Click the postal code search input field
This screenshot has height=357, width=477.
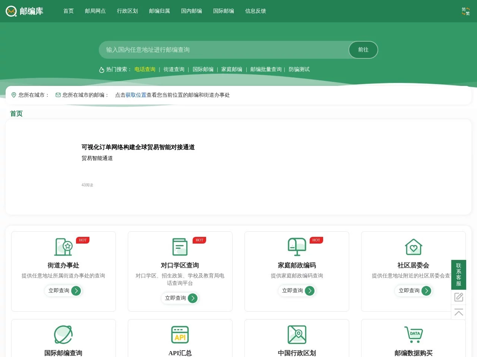click(x=224, y=50)
